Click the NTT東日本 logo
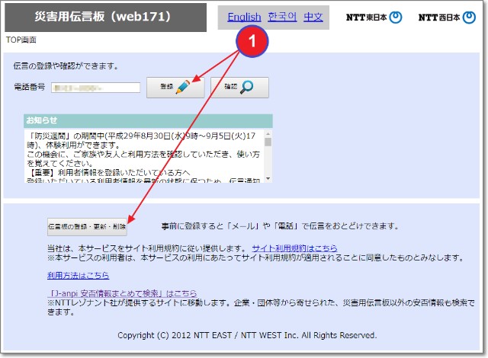The image size is (488, 358). tap(374, 18)
